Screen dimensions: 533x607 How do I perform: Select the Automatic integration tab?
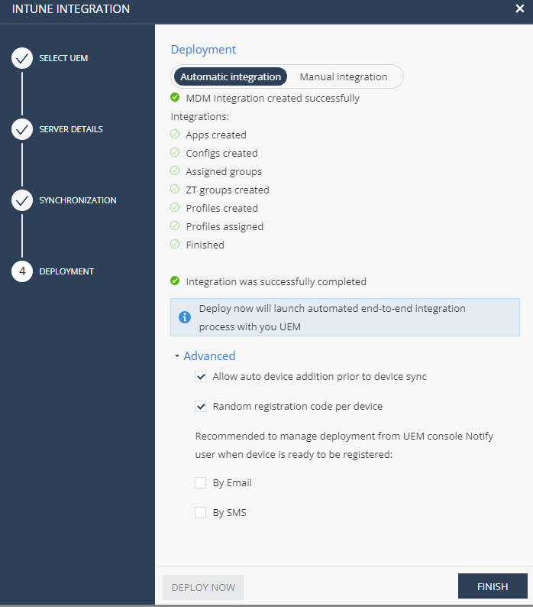tap(231, 76)
